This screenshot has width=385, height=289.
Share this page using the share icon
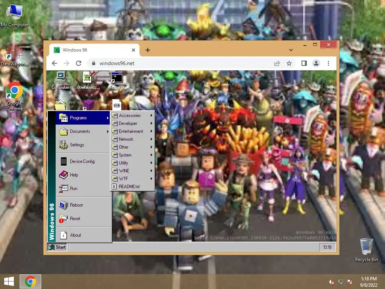click(x=277, y=63)
